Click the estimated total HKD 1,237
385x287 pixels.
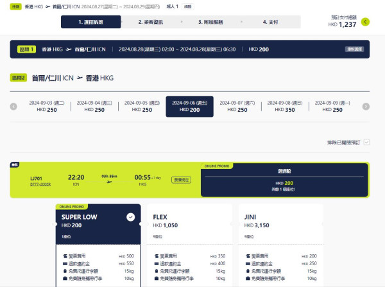point(342,24)
